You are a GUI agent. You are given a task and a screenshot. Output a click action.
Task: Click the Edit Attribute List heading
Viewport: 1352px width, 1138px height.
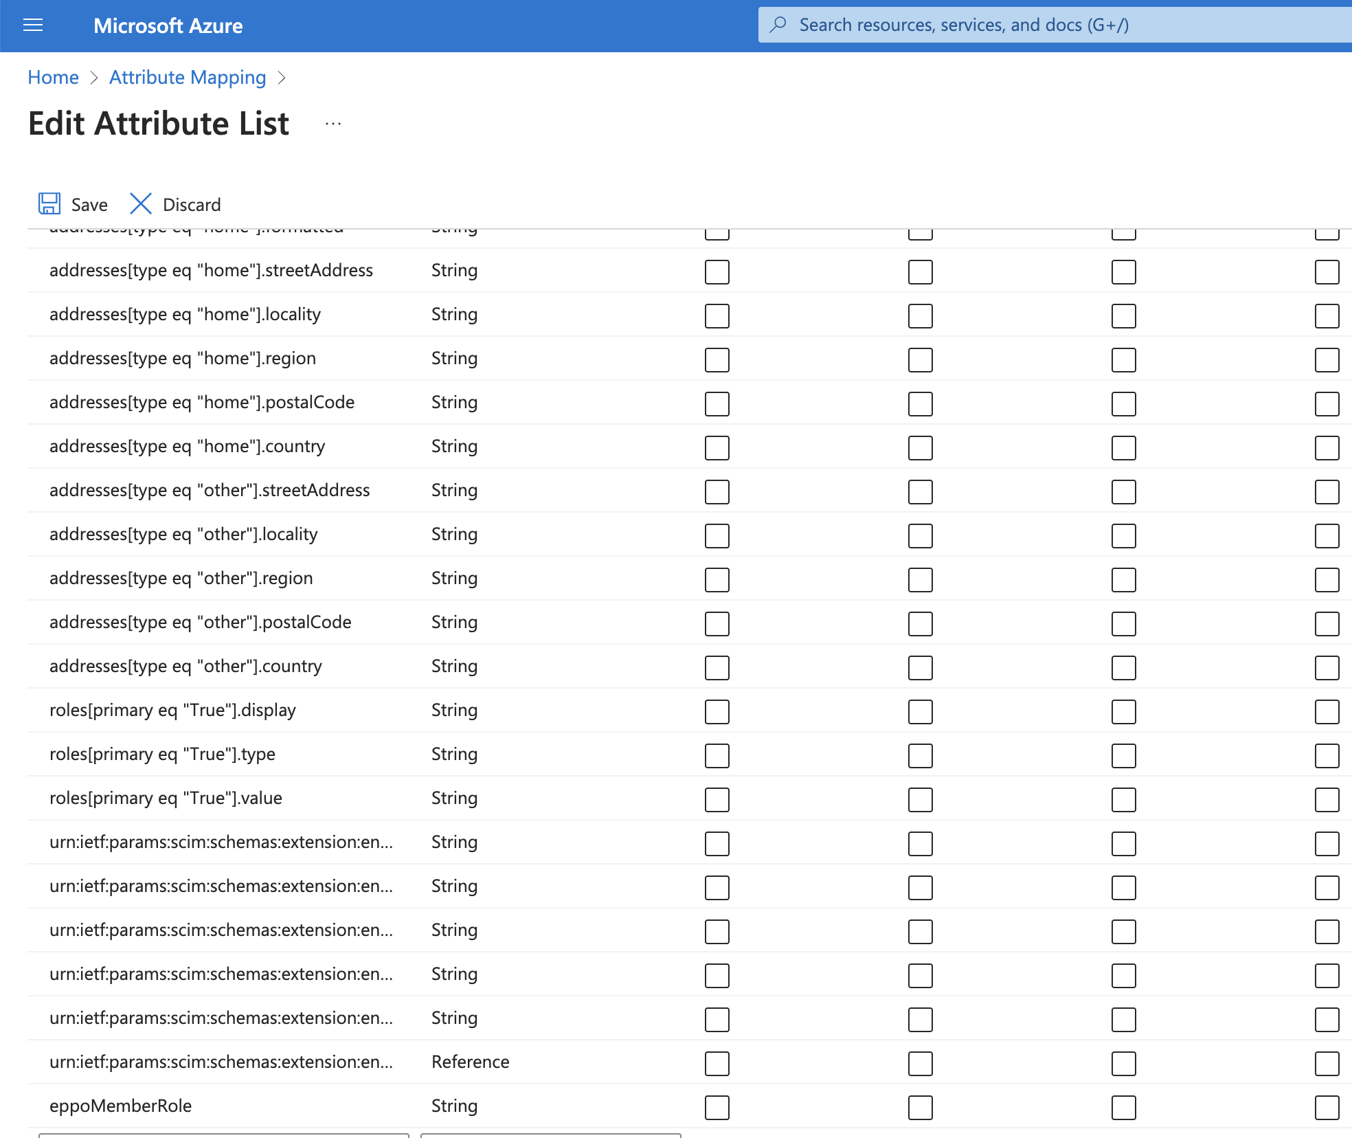[x=159, y=124]
